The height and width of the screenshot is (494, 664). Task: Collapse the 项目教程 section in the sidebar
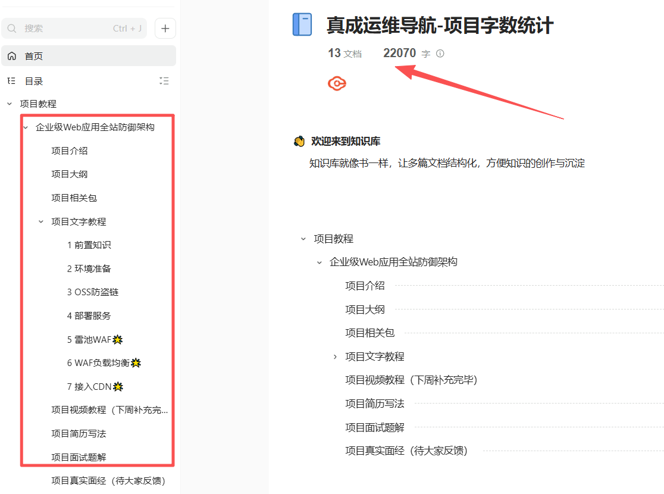9,103
